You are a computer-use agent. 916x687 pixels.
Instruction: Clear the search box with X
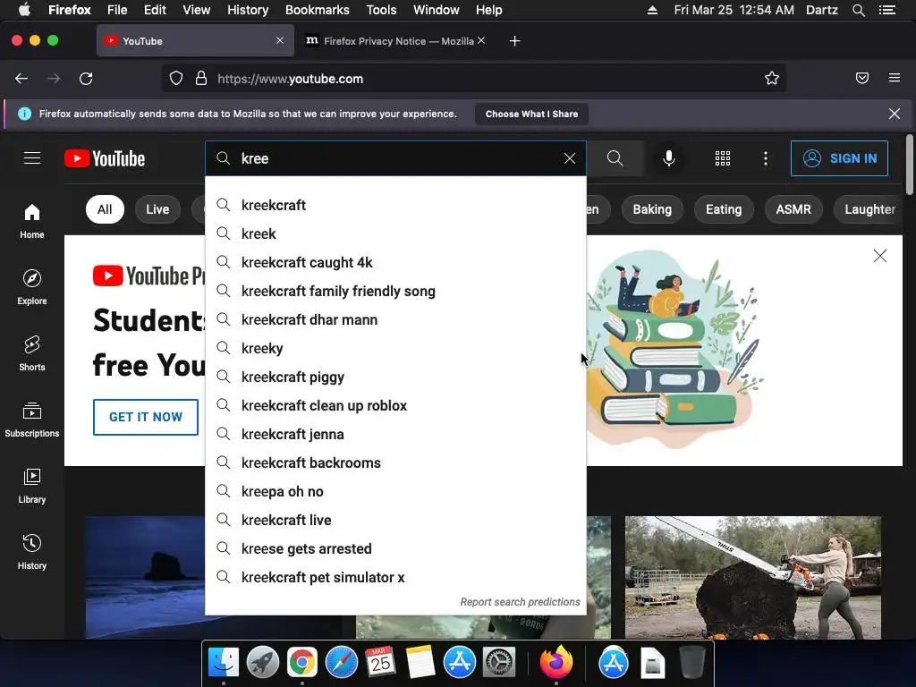[x=570, y=158]
